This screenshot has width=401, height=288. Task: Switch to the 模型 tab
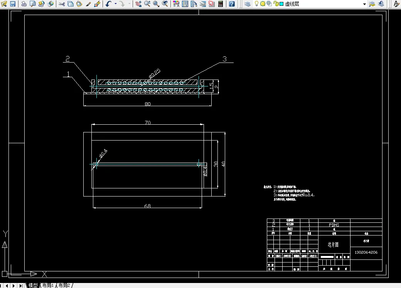[x=33, y=285]
